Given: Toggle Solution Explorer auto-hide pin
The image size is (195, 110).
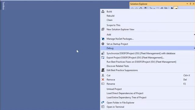Looking at the screenshot, I should (x=190, y=4).
